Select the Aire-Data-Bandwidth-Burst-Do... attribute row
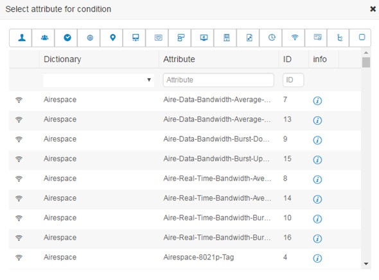 point(185,139)
